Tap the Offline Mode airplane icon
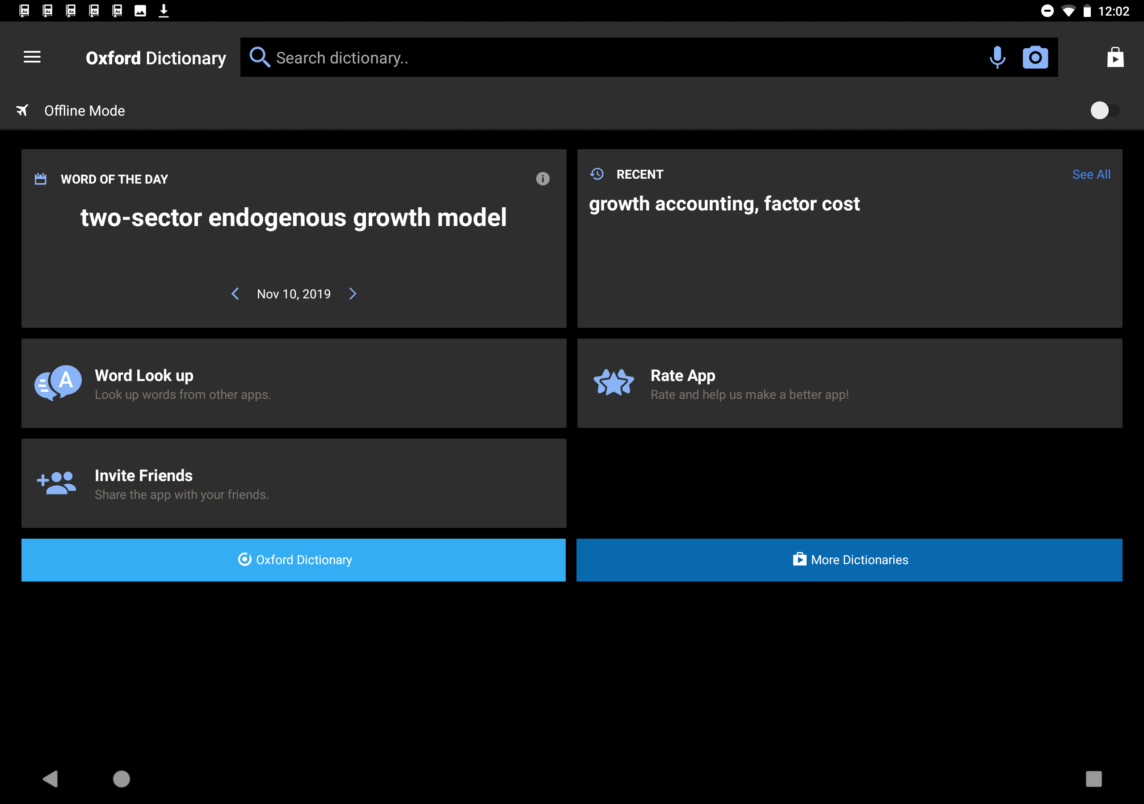Screen dimensions: 1144x804 pos(22,110)
